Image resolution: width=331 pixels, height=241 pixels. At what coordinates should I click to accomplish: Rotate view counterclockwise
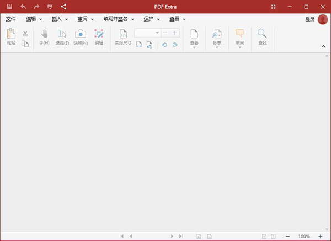point(164,45)
